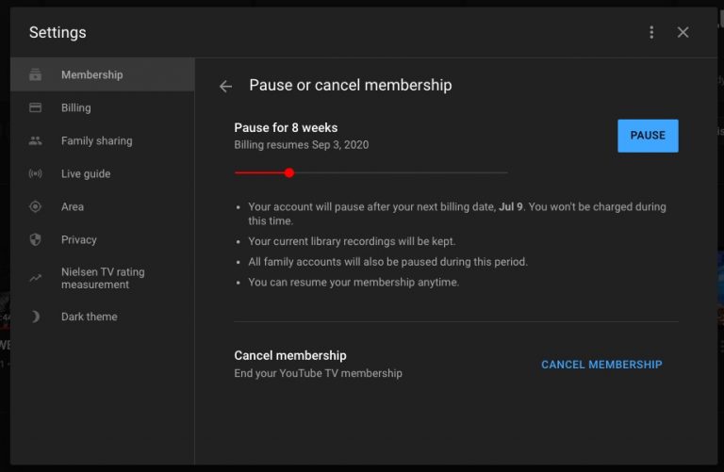The image size is (724, 472).
Task: Open the Billing settings text label
Action: point(76,108)
